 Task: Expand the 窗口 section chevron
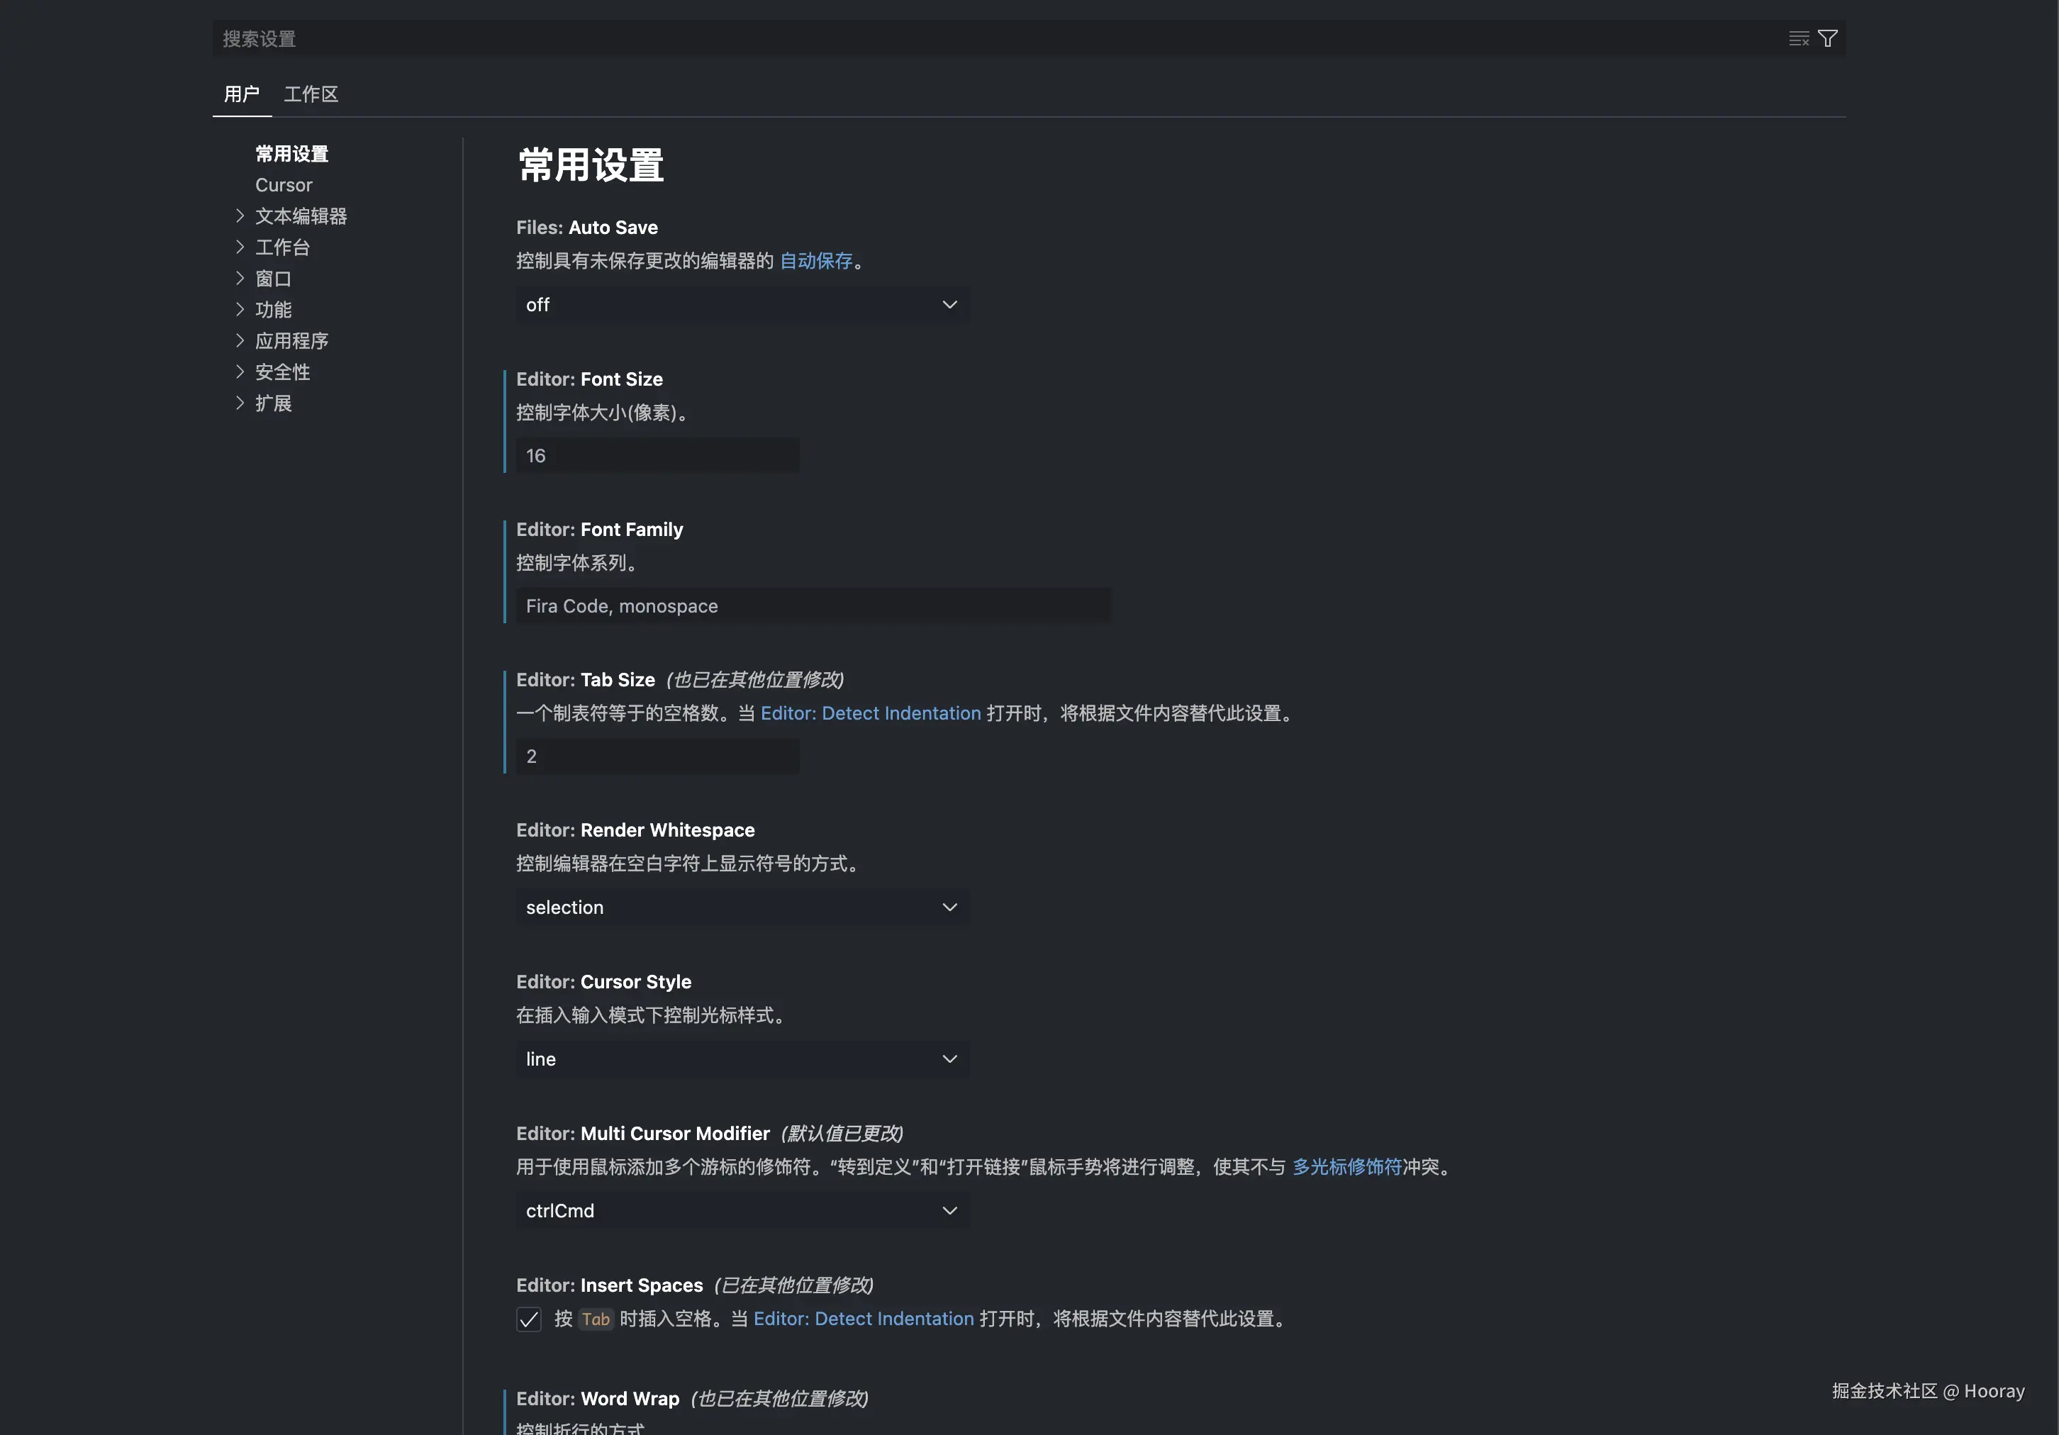[240, 278]
